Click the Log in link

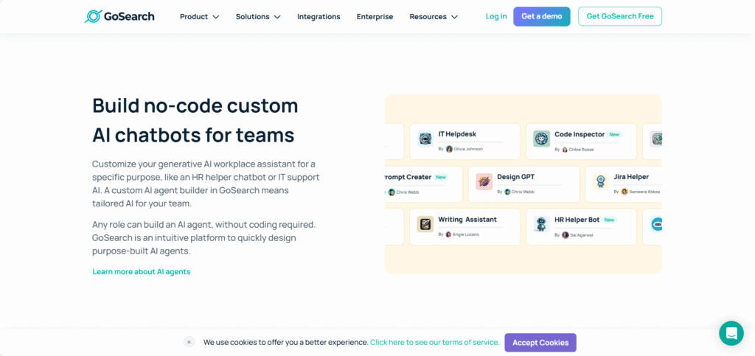(496, 16)
